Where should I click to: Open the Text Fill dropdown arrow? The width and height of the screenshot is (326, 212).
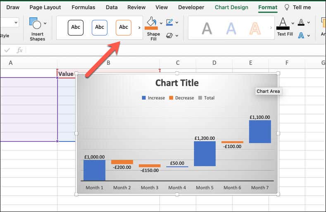pos(293,23)
